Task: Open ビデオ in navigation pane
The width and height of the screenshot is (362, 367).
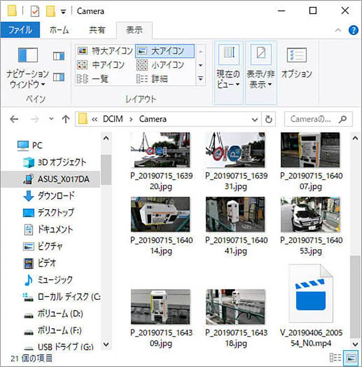Action: (40, 263)
